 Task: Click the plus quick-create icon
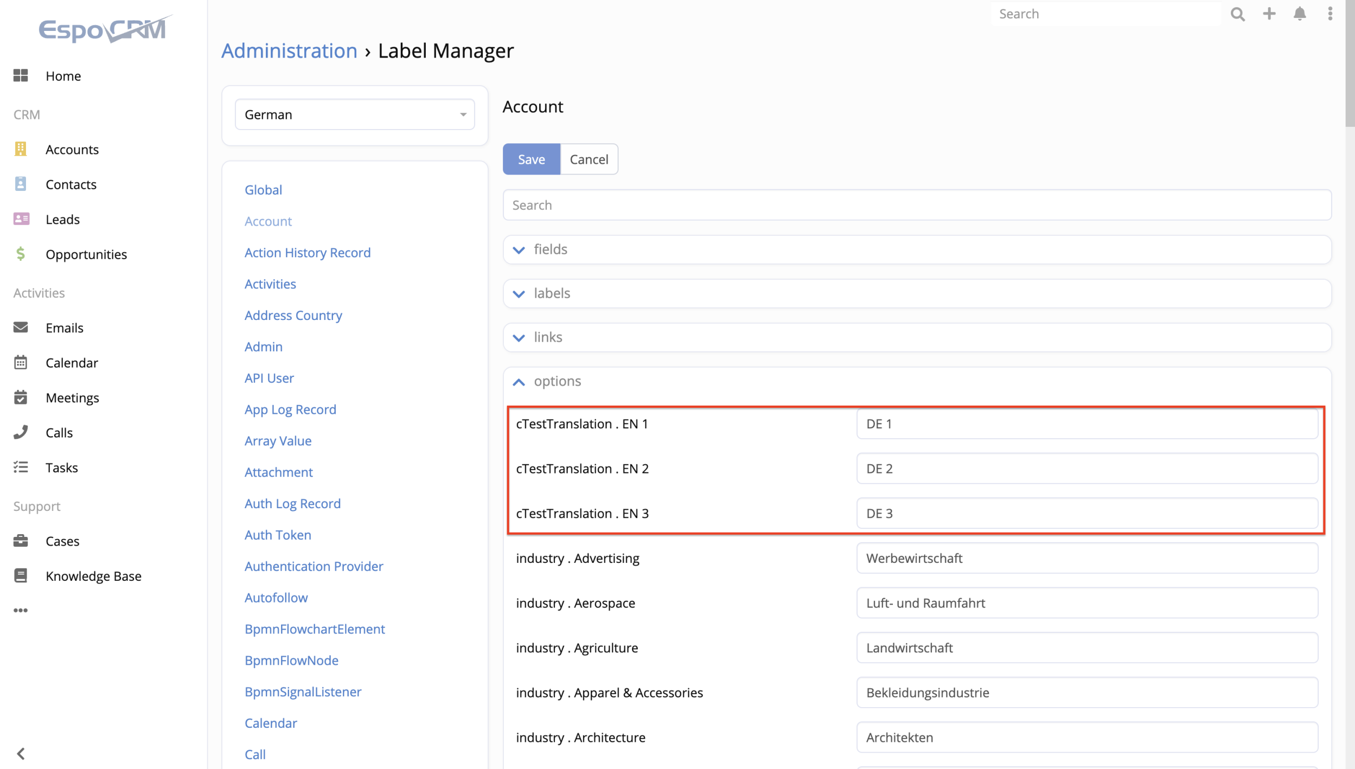(x=1269, y=14)
